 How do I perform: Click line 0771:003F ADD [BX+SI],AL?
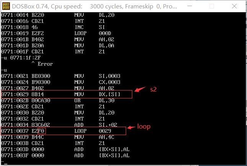tap(65, 155)
